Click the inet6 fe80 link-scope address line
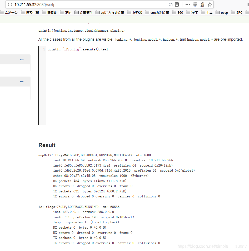Image resolution: width=249 pixels, height=251 pixels. [x=113, y=165]
